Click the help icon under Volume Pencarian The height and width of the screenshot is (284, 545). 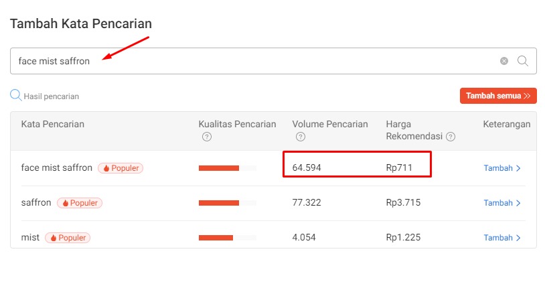click(301, 137)
